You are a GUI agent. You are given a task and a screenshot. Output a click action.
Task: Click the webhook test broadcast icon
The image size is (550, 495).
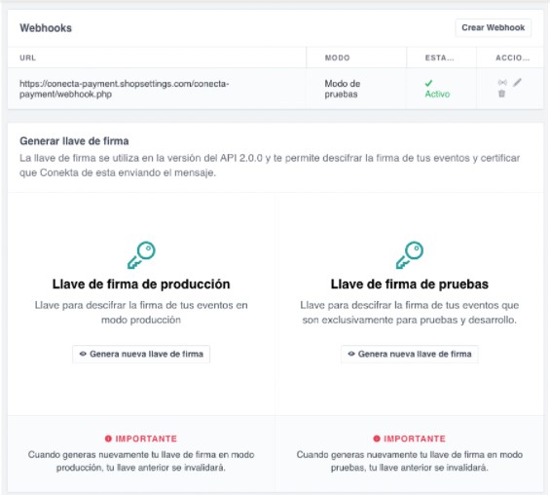pos(502,83)
